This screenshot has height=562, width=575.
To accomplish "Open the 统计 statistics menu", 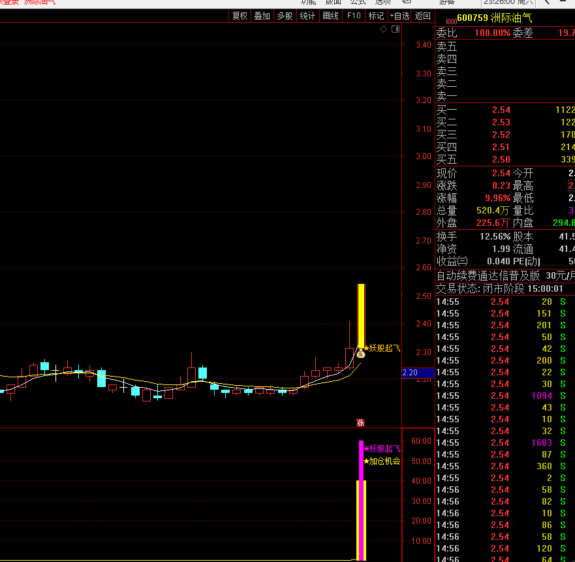I will pyautogui.click(x=307, y=16).
